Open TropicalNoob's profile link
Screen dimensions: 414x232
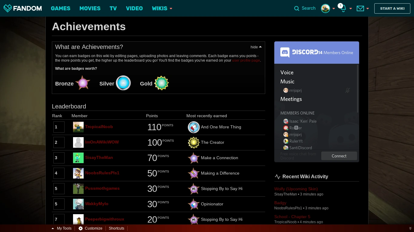(x=99, y=127)
